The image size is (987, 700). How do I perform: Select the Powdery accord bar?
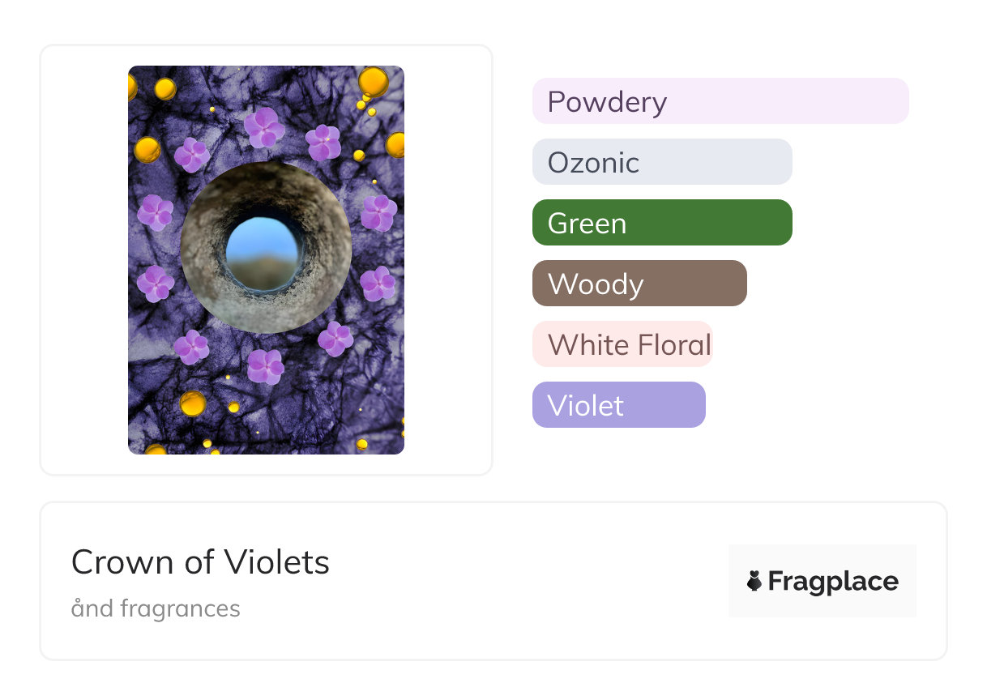720,101
